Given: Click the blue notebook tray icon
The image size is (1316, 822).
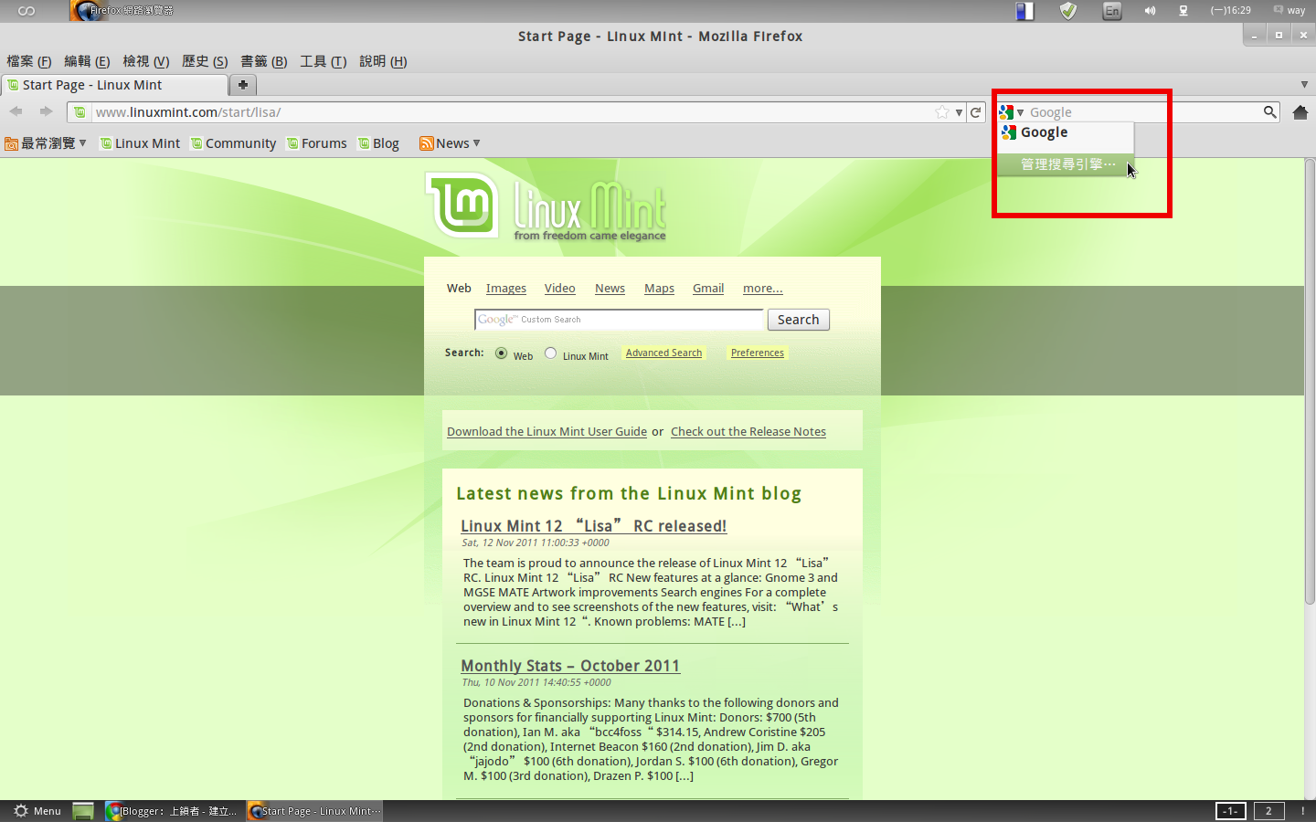Looking at the screenshot, I should pos(1024,11).
